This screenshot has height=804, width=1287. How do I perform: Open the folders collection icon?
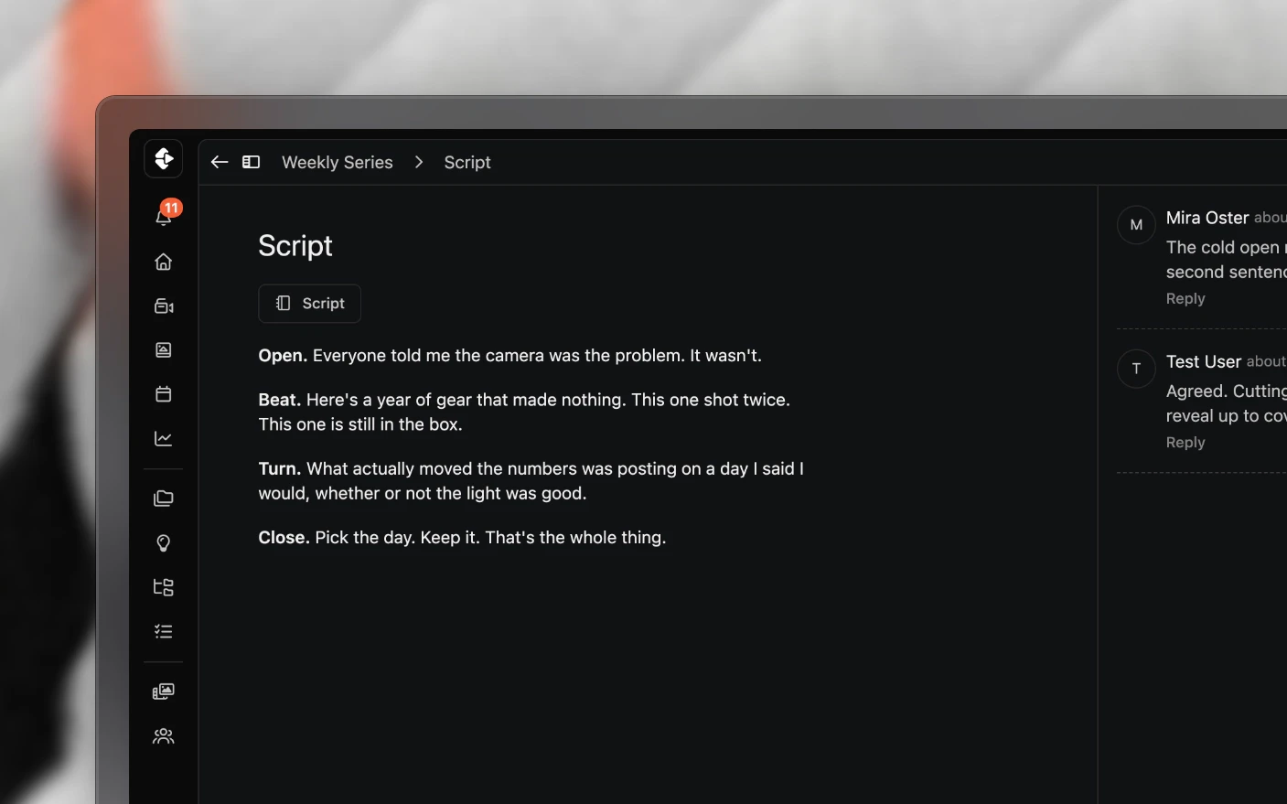pos(164,498)
